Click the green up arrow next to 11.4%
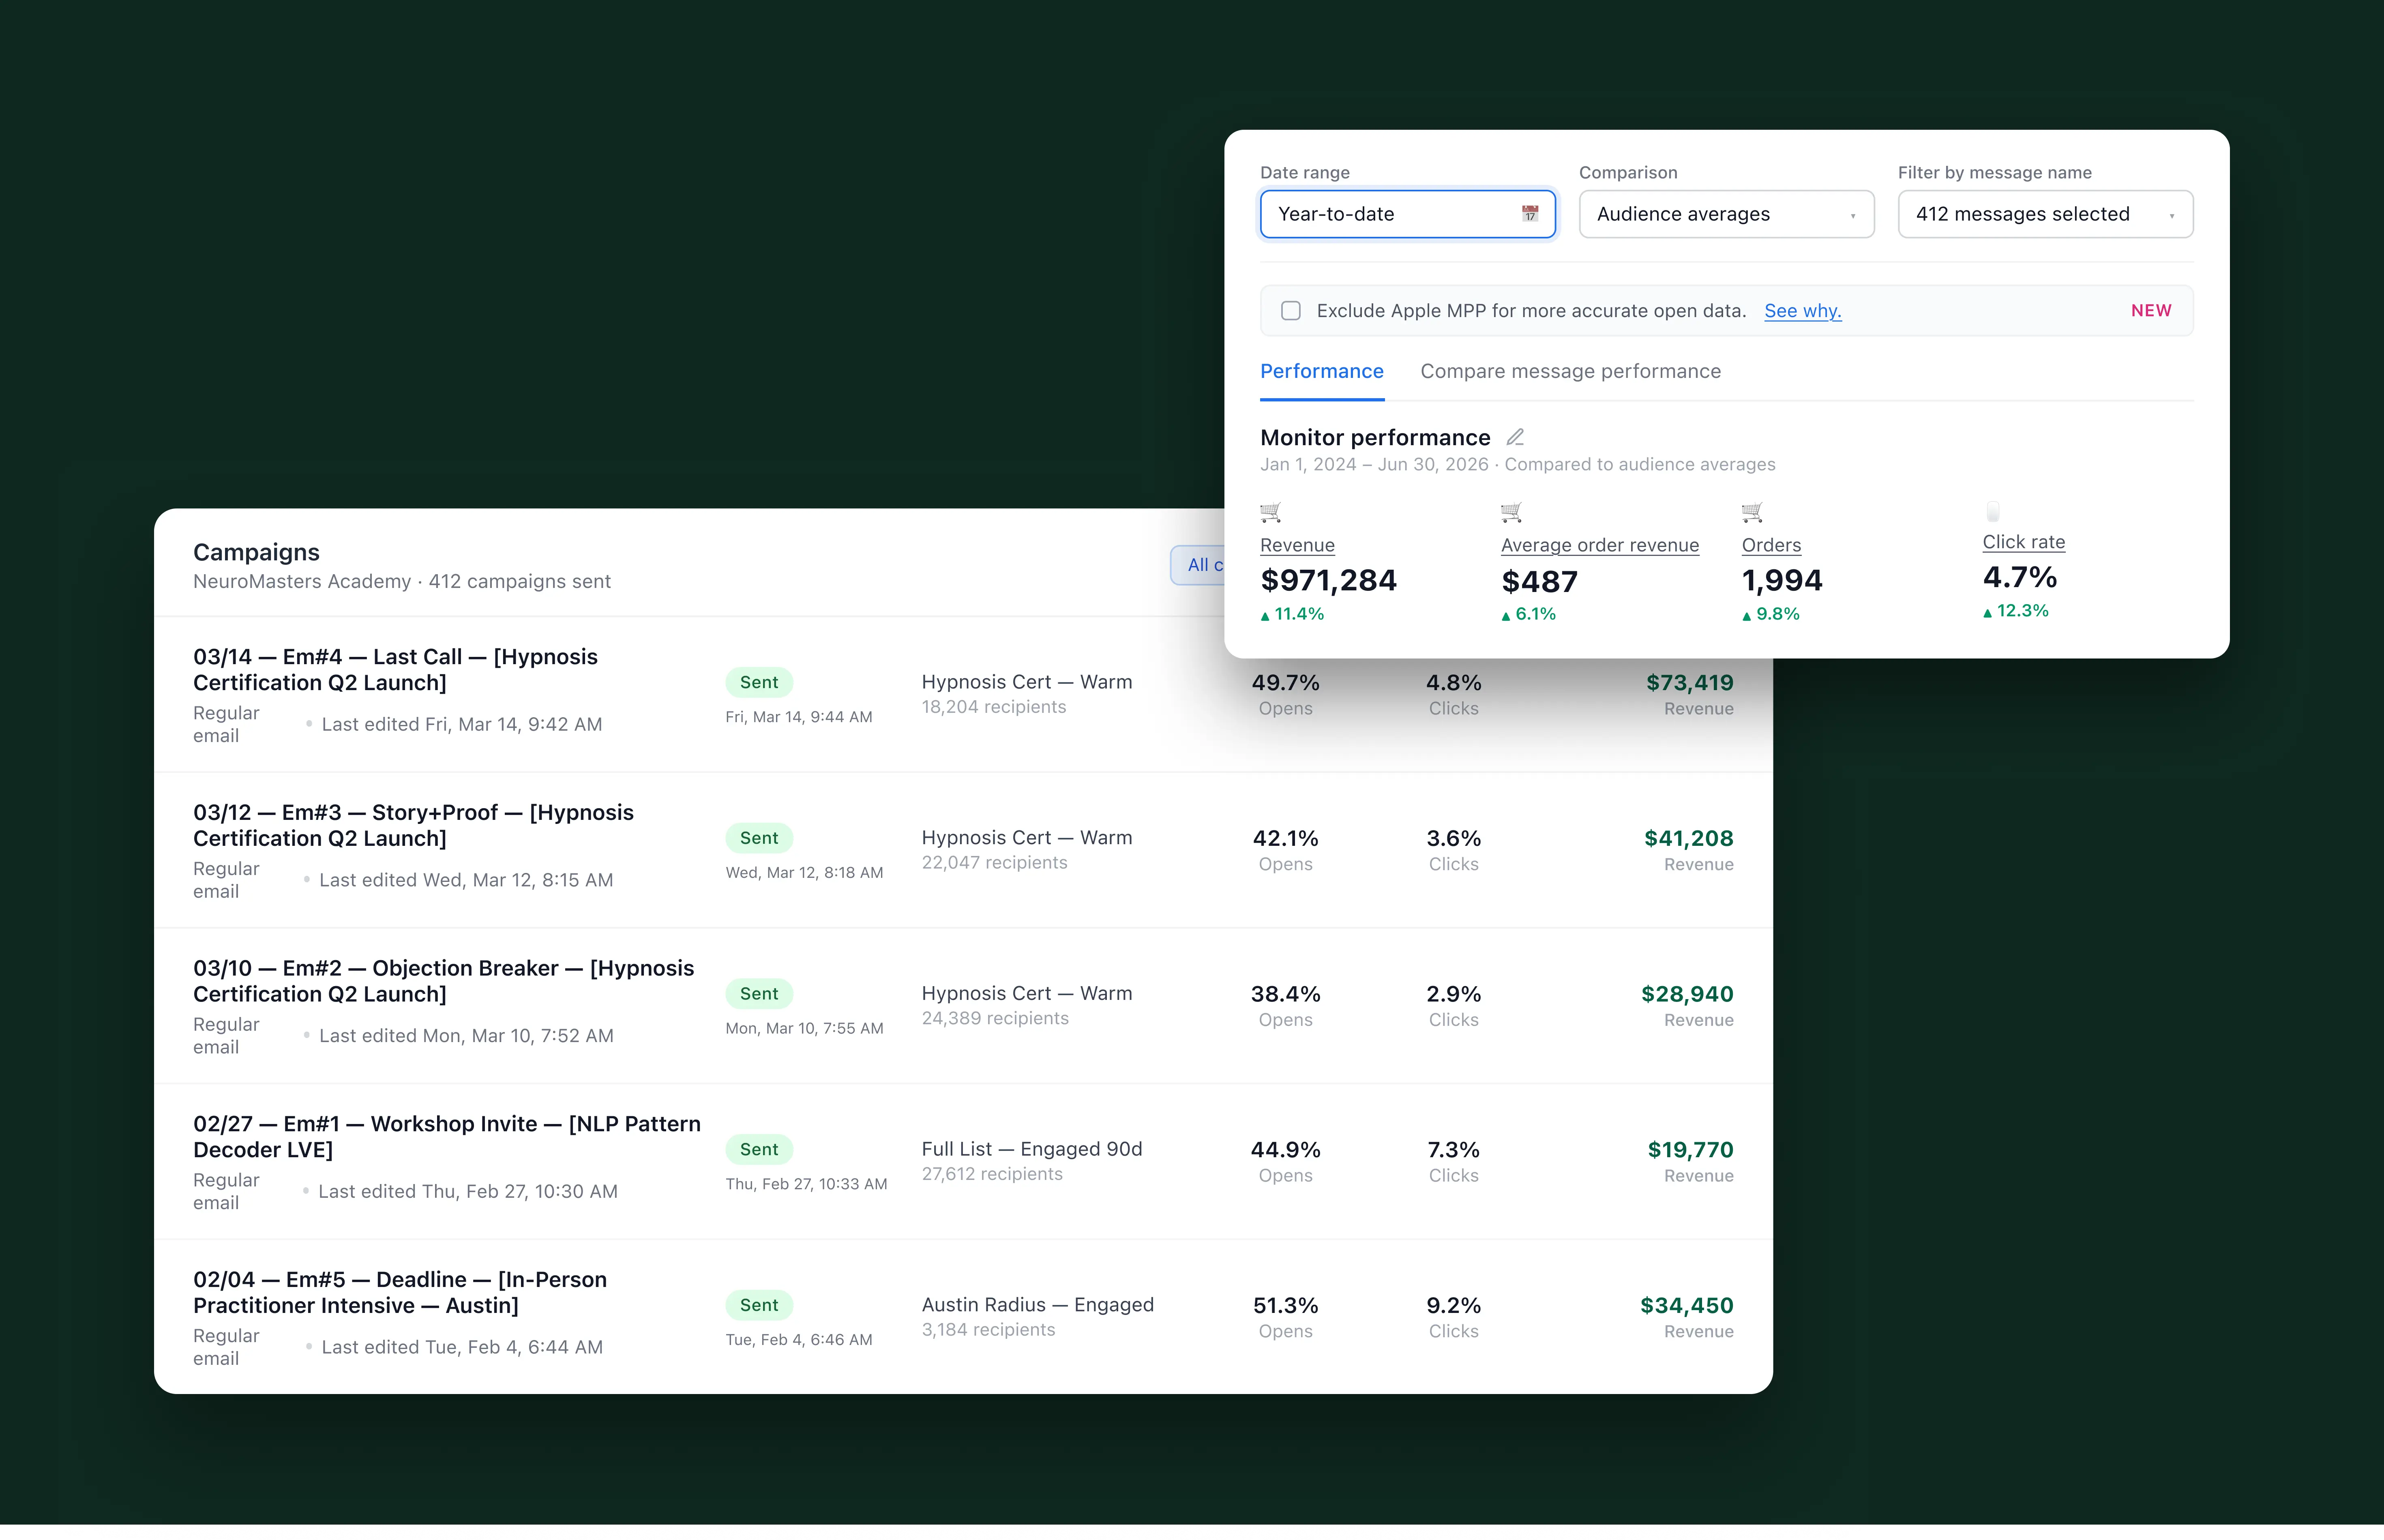This screenshot has width=2384, height=1540. 1265,616
